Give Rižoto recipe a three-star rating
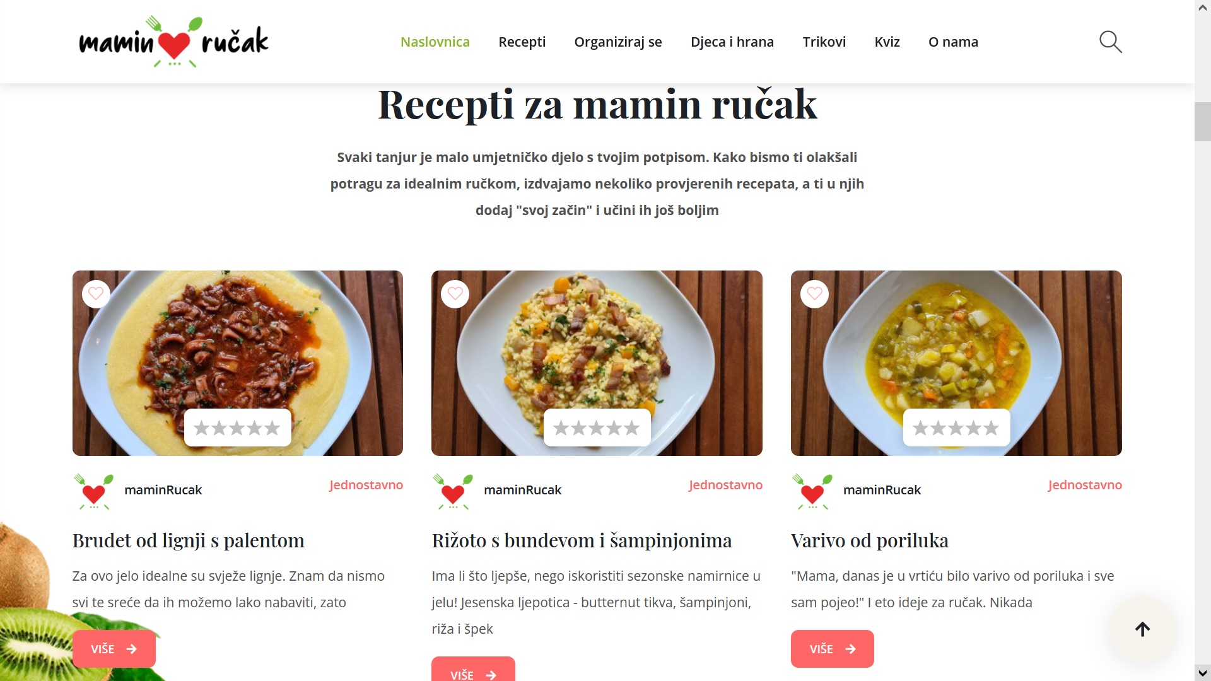Viewport: 1211px width, 681px height. (597, 428)
